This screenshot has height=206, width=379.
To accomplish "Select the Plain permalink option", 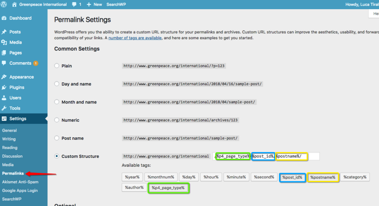I will 57,66.
